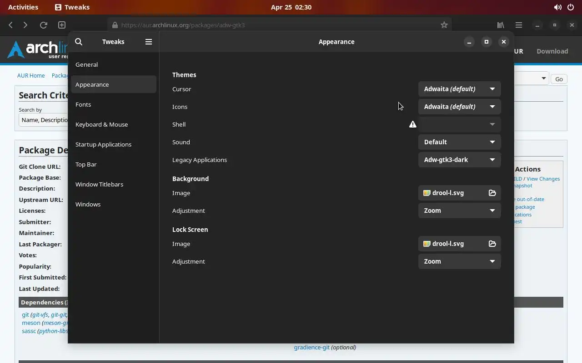The image size is (582, 363).
Task: Open dropdown next to the Go button
Action: pos(531,78)
